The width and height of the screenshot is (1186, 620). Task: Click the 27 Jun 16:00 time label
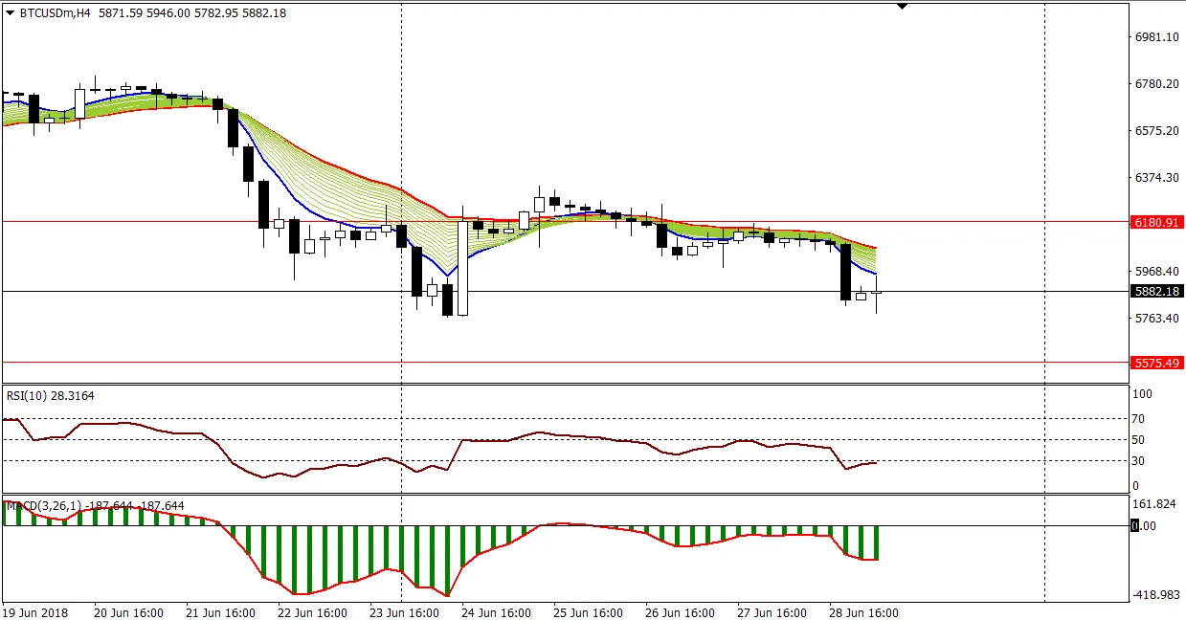click(x=772, y=612)
